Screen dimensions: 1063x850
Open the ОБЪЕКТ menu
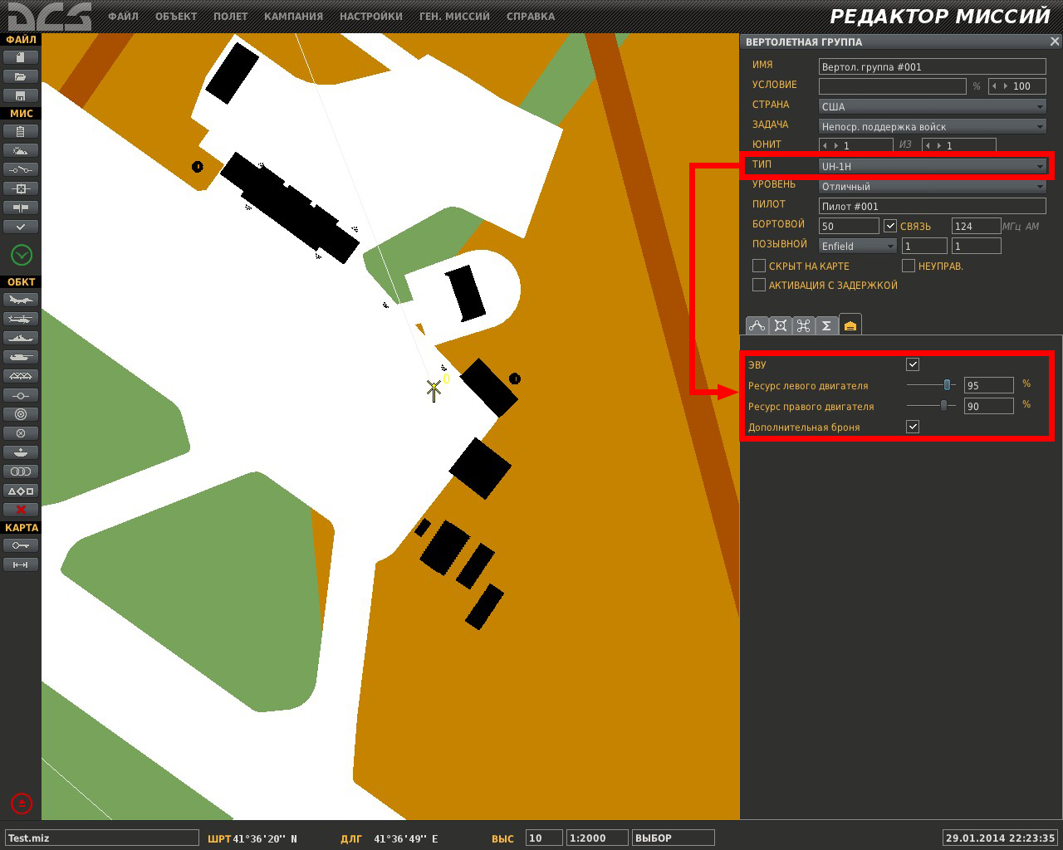click(x=176, y=17)
